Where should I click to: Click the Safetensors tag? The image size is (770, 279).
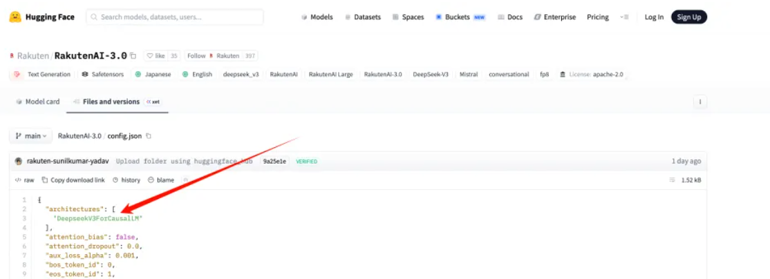[x=102, y=75]
